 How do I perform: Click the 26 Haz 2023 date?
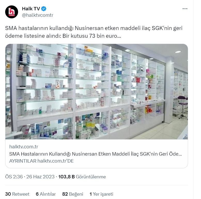pyautogui.click(x=40, y=177)
